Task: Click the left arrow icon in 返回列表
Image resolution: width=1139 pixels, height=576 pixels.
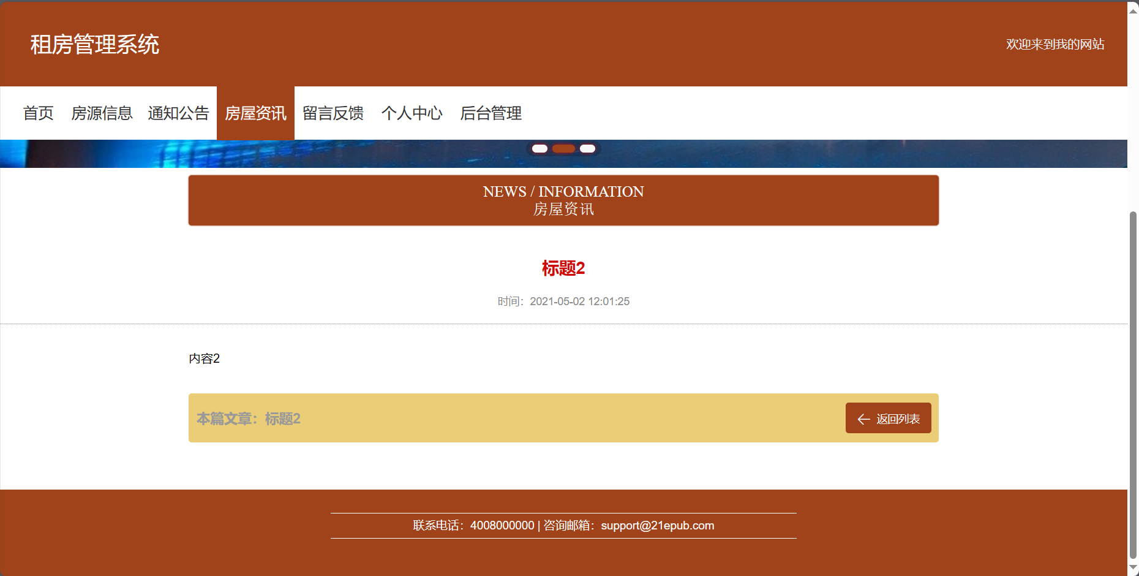Action: point(864,419)
